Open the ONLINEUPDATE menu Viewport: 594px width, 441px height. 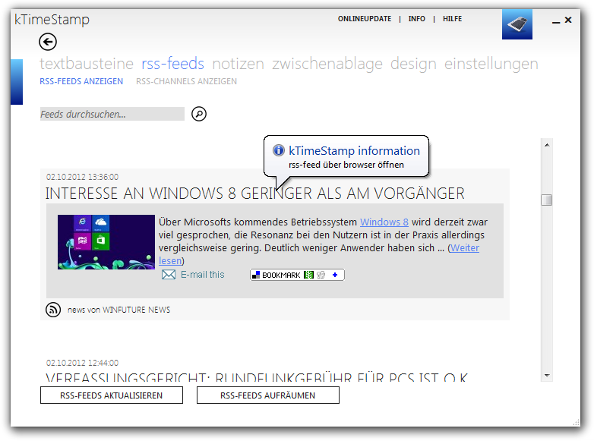tap(365, 19)
